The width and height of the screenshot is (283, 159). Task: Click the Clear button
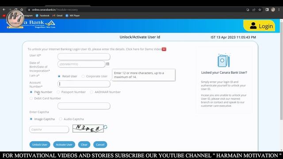(x=84, y=144)
